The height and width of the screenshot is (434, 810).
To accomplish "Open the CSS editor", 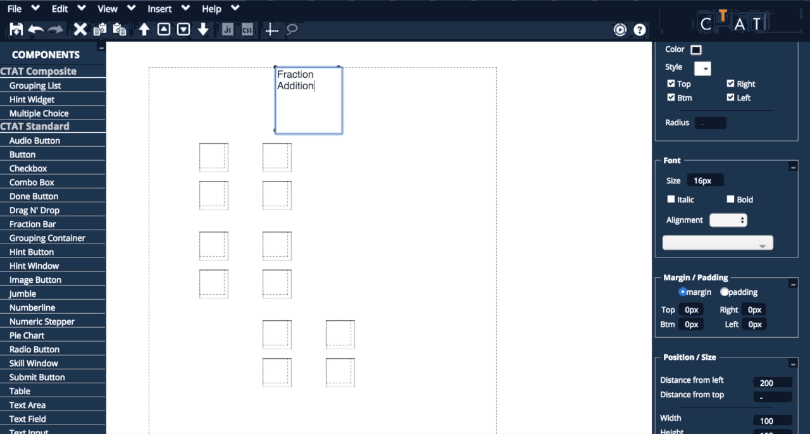I will pos(247,29).
